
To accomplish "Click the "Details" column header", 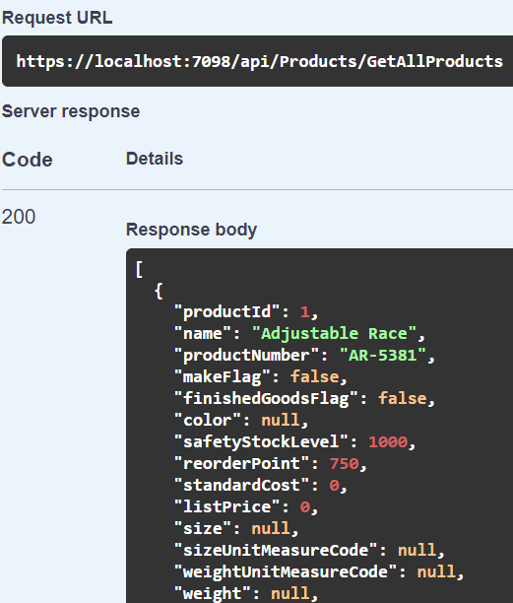I will pos(155,159).
